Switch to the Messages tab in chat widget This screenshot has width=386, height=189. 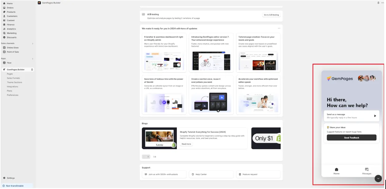click(x=367, y=171)
